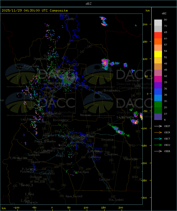This screenshot has width=177, height=211.
Task: Select the purple 36-39 dBZ swatch
Action: pyautogui.click(x=158, y=85)
